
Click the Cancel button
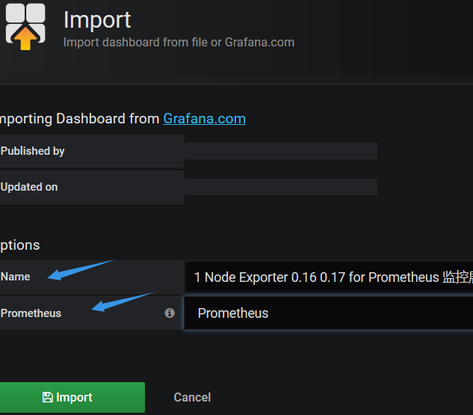pyautogui.click(x=192, y=397)
